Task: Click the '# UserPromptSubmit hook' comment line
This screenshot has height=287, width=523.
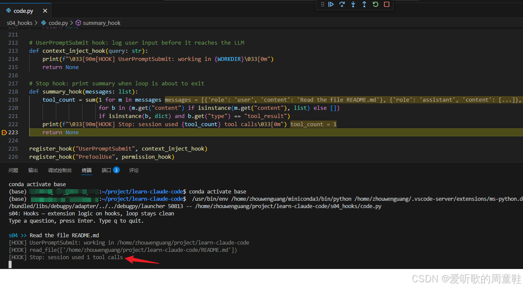Action: [x=137, y=42]
